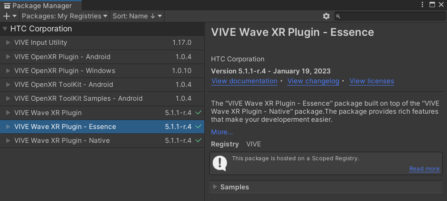The width and height of the screenshot is (447, 201).
Task: Expand VIVE Wave XR Plugin - Essence versions
Action: pos(8,127)
